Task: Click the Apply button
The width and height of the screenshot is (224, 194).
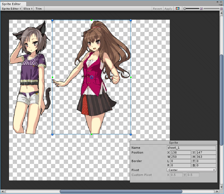Action: tap(168, 9)
